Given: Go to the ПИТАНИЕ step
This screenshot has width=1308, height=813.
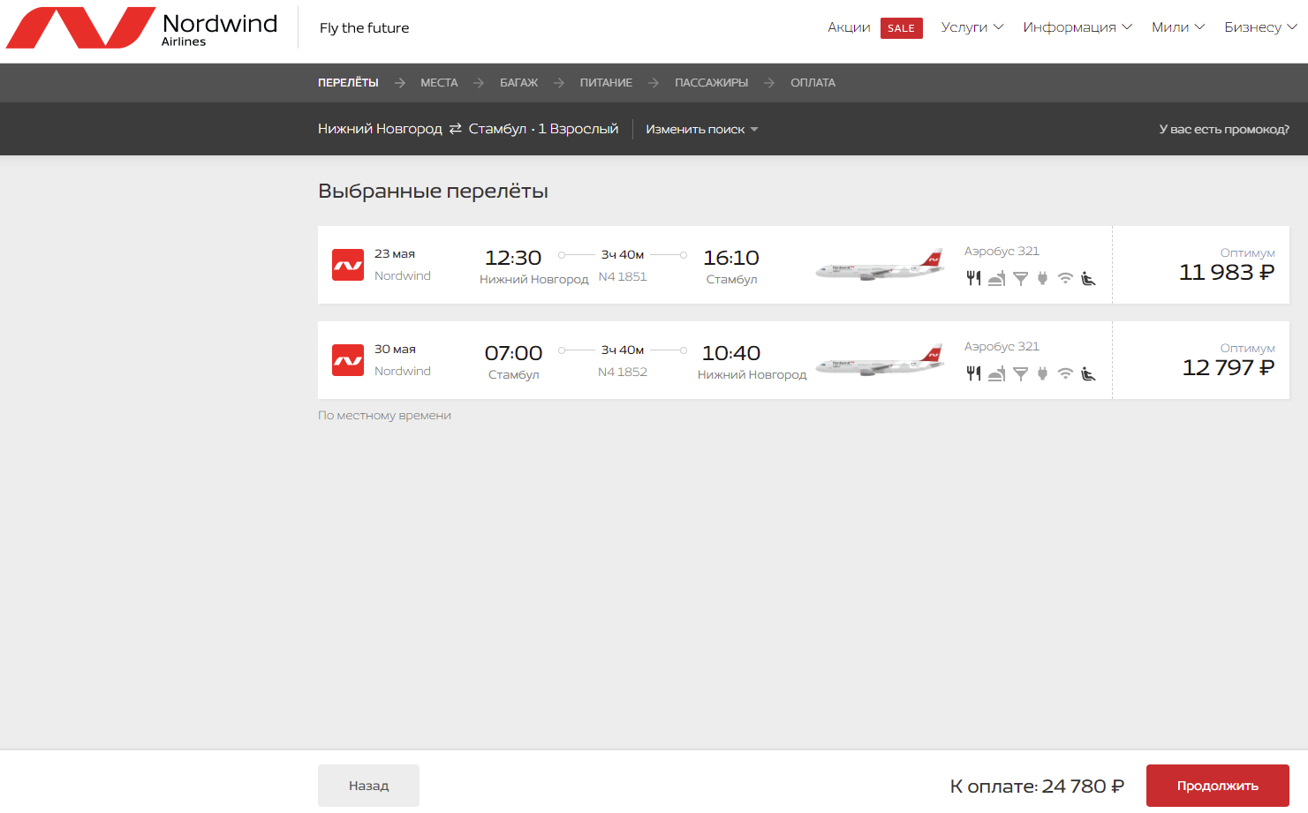Looking at the screenshot, I should (x=606, y=83).
